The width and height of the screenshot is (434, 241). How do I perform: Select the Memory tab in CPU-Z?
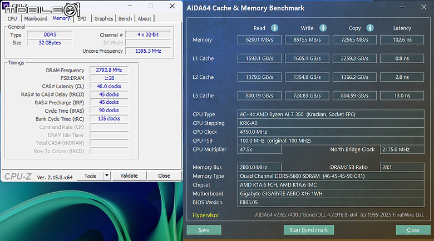click(x=61, y=18)
